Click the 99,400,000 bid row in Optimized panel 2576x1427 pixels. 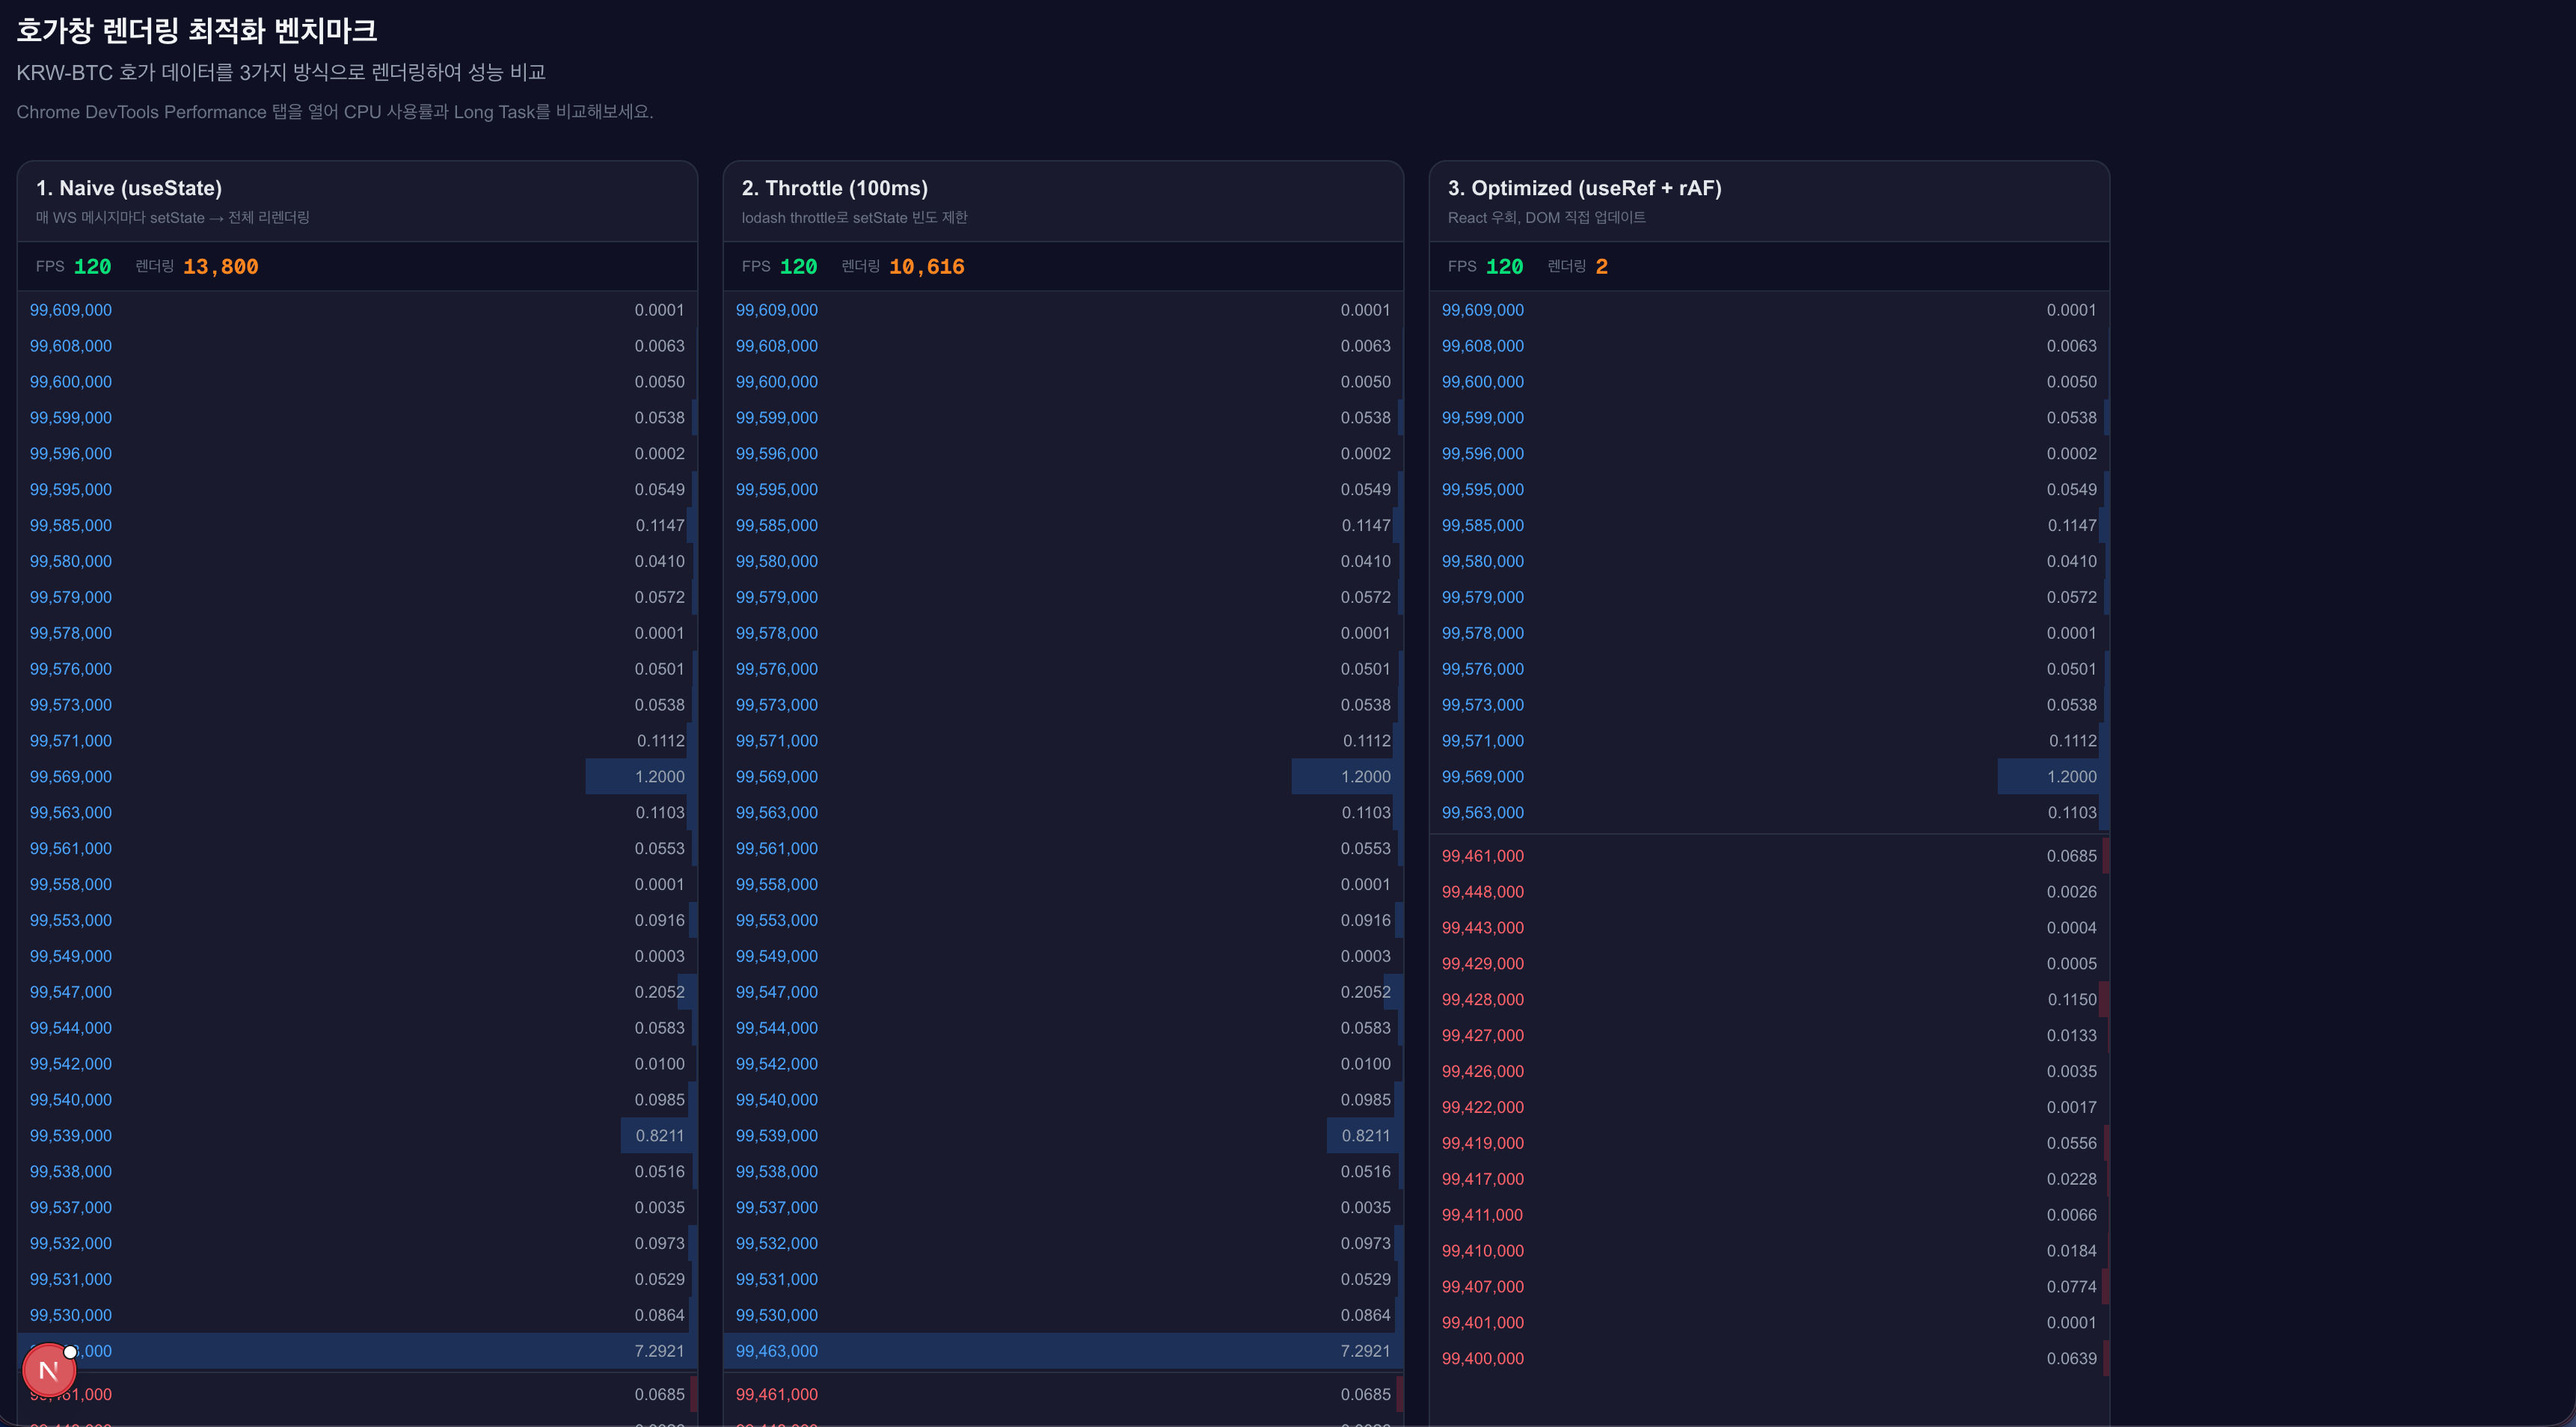click(1482, 1359)
